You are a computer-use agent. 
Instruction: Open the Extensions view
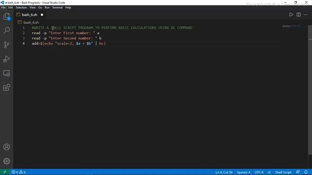6,87
